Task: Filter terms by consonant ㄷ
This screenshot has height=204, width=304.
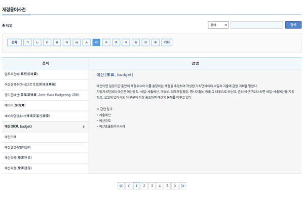Action: 47,43
